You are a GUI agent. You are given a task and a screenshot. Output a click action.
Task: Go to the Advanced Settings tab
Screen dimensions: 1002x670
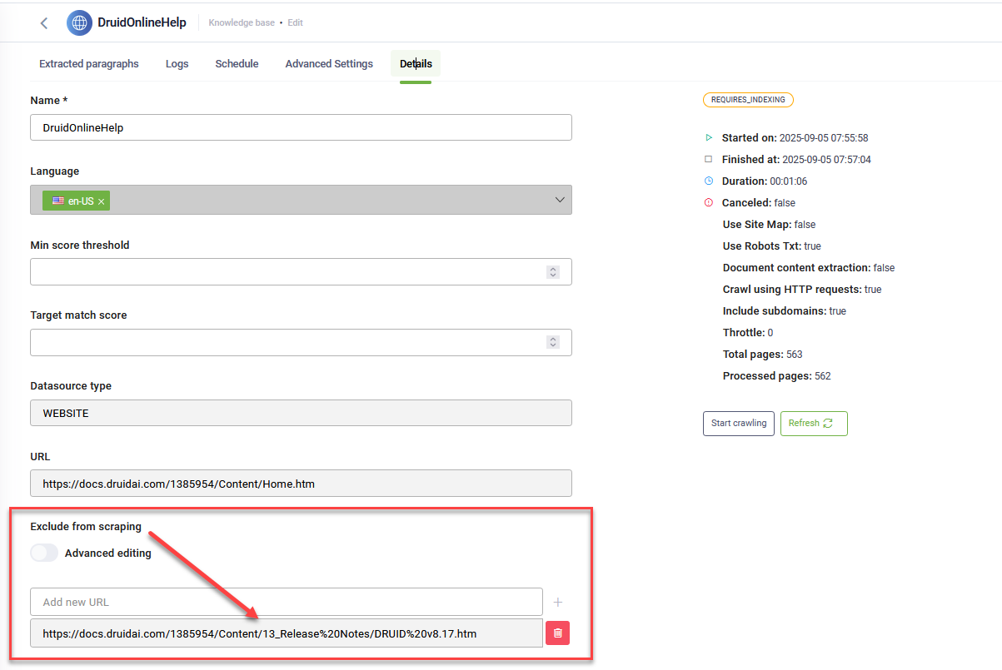329,64
